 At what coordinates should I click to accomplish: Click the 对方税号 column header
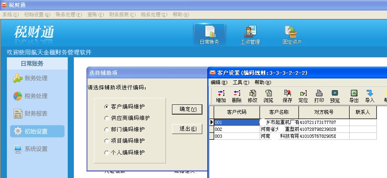point(324,112)
